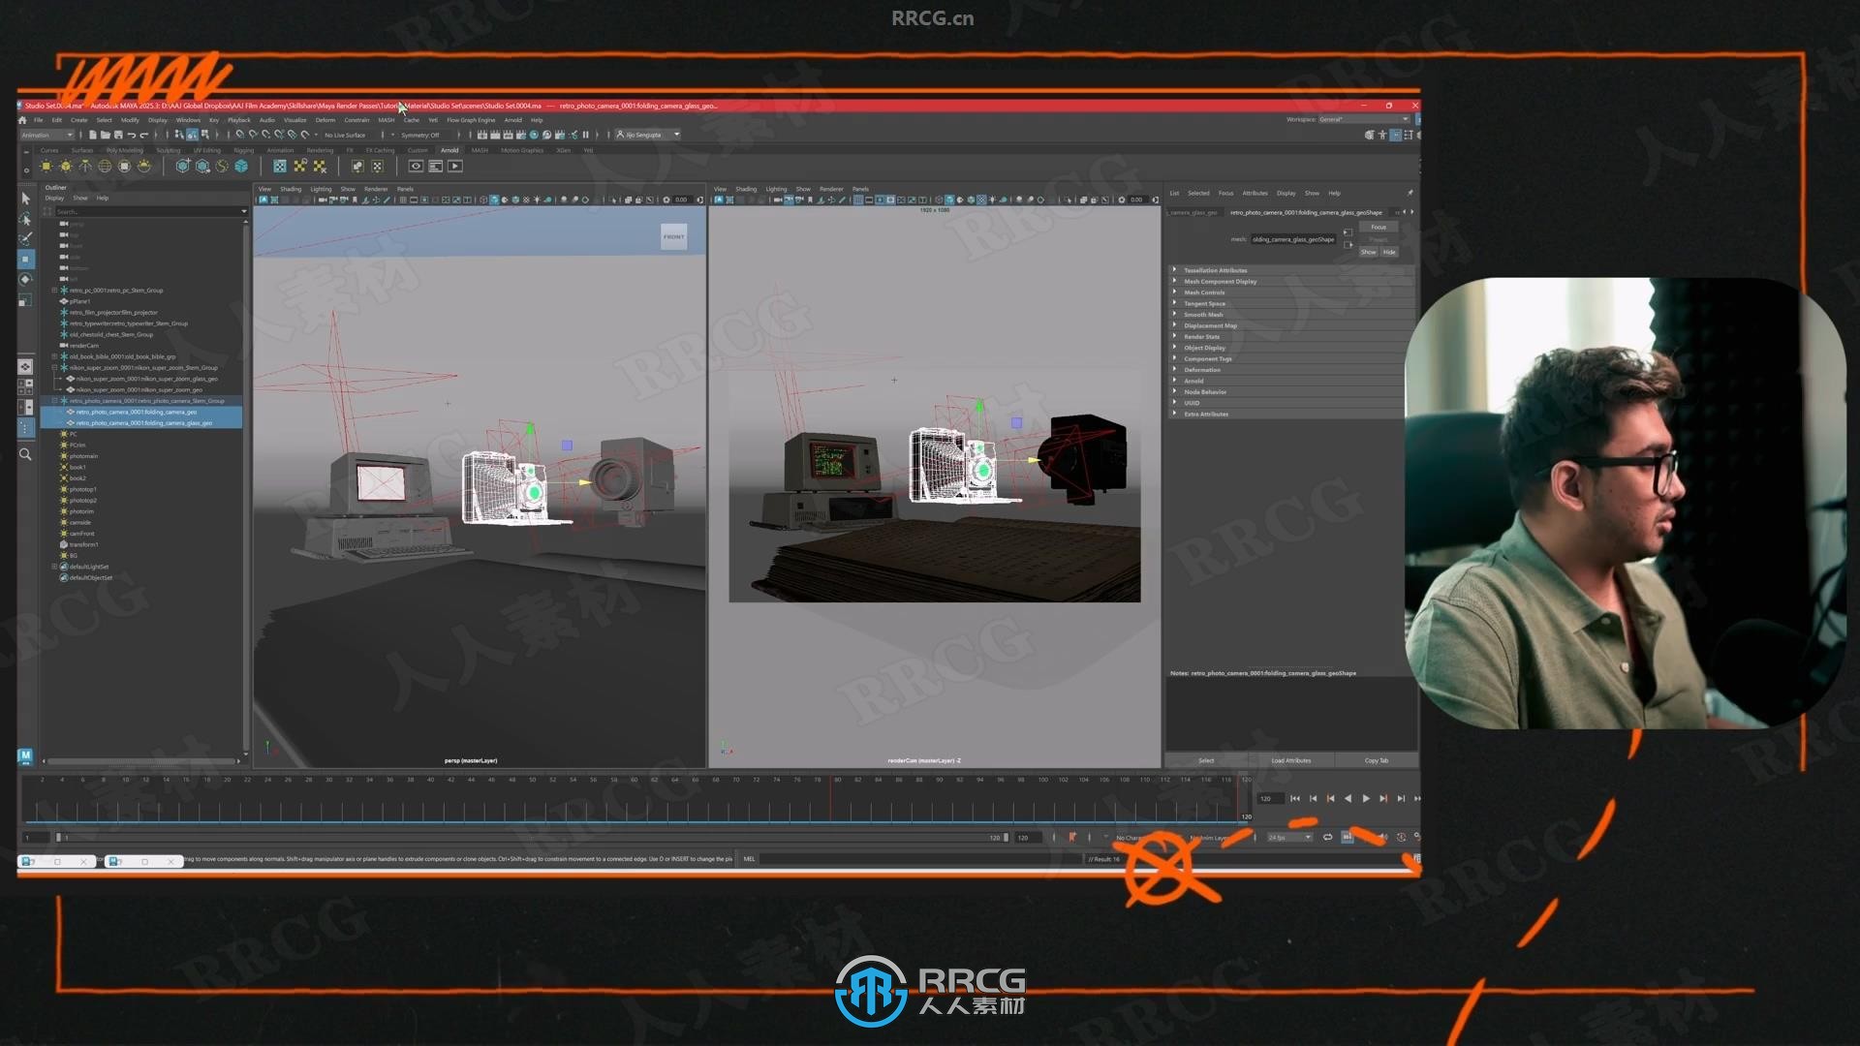Viewport: 1860px width, 1046px height.
Task: Open the Arnold menu in menu bar
Action: (513, 120)
